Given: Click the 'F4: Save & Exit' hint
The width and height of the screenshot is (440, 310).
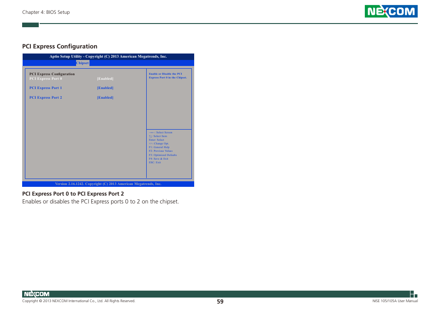Looking at the screenshot, I should 159,159.
